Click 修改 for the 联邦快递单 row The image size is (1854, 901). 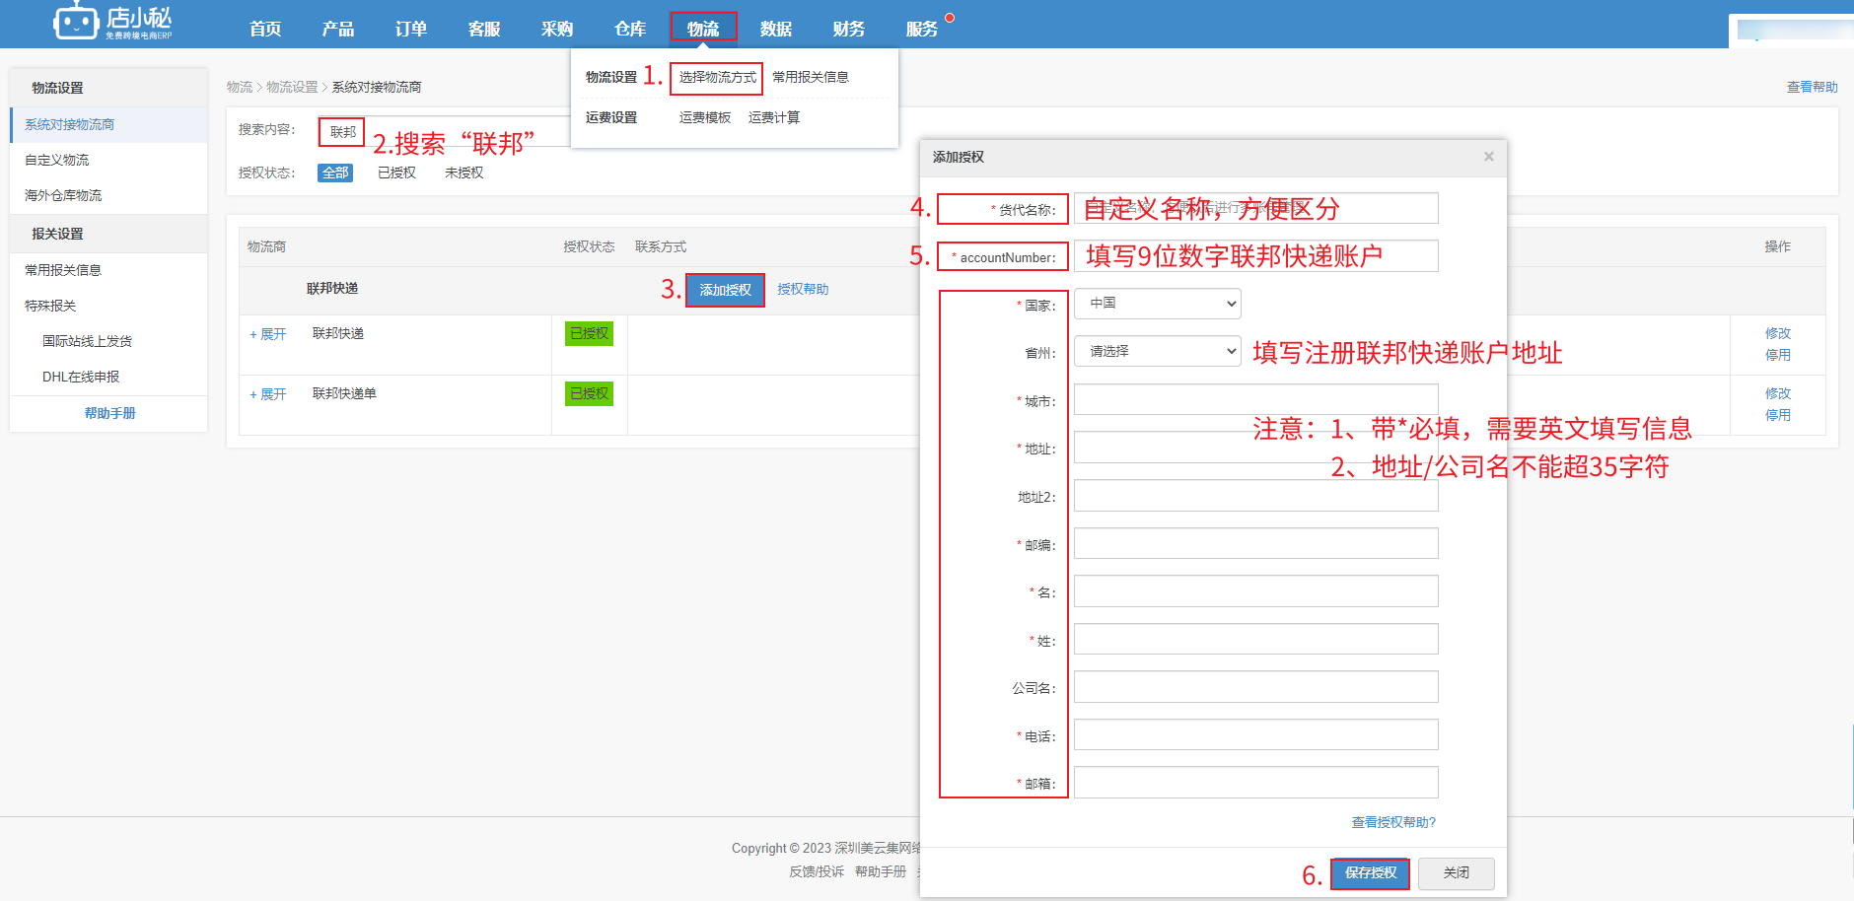[x=1778, y=393]
